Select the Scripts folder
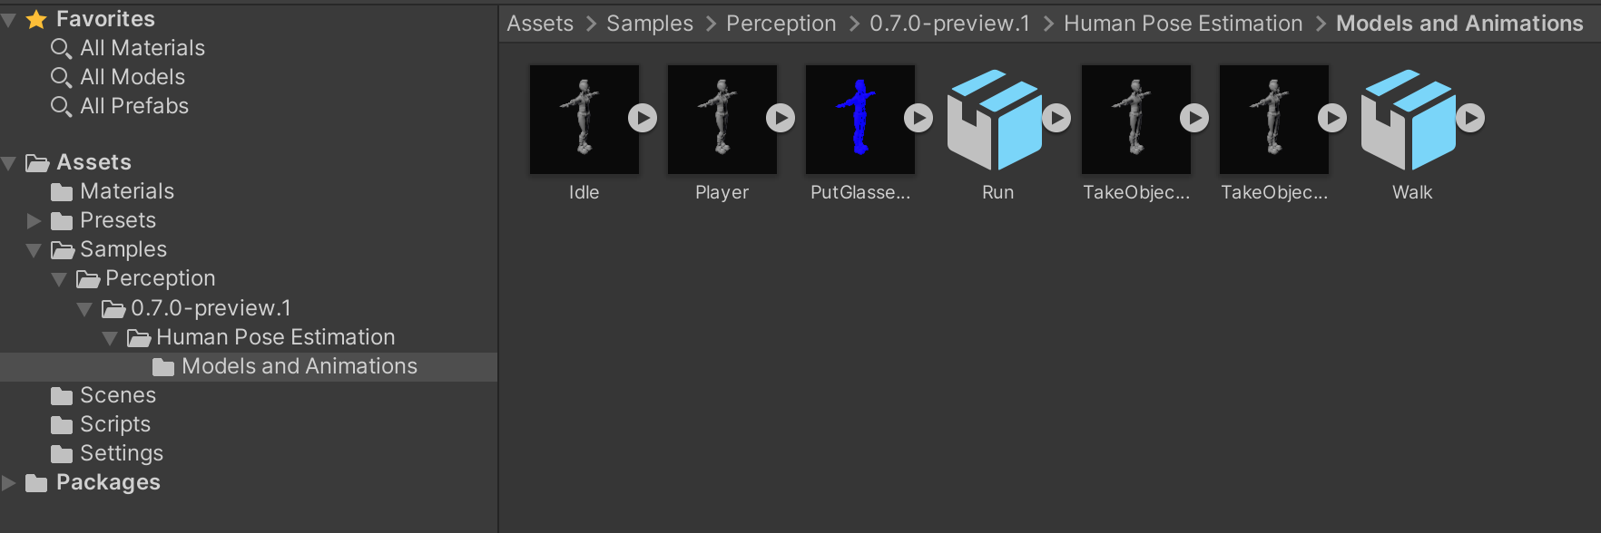The width and height of the screenshot is (1601, 533). 114,424
